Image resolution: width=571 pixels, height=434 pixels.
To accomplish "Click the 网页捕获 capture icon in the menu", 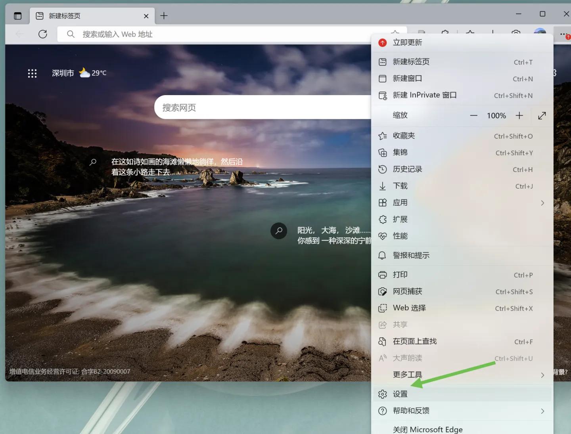I will (382, 291).
